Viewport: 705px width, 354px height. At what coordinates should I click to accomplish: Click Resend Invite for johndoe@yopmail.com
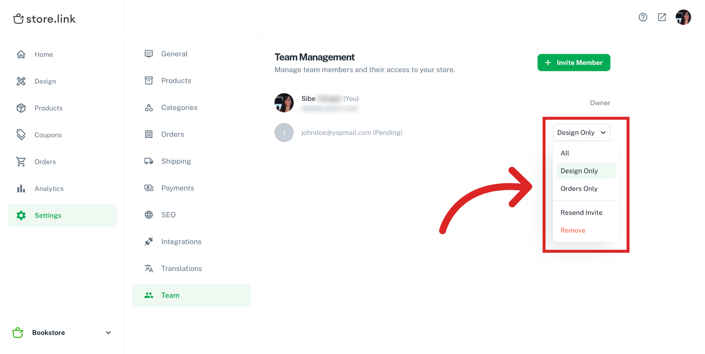click(x=581, y=212)
